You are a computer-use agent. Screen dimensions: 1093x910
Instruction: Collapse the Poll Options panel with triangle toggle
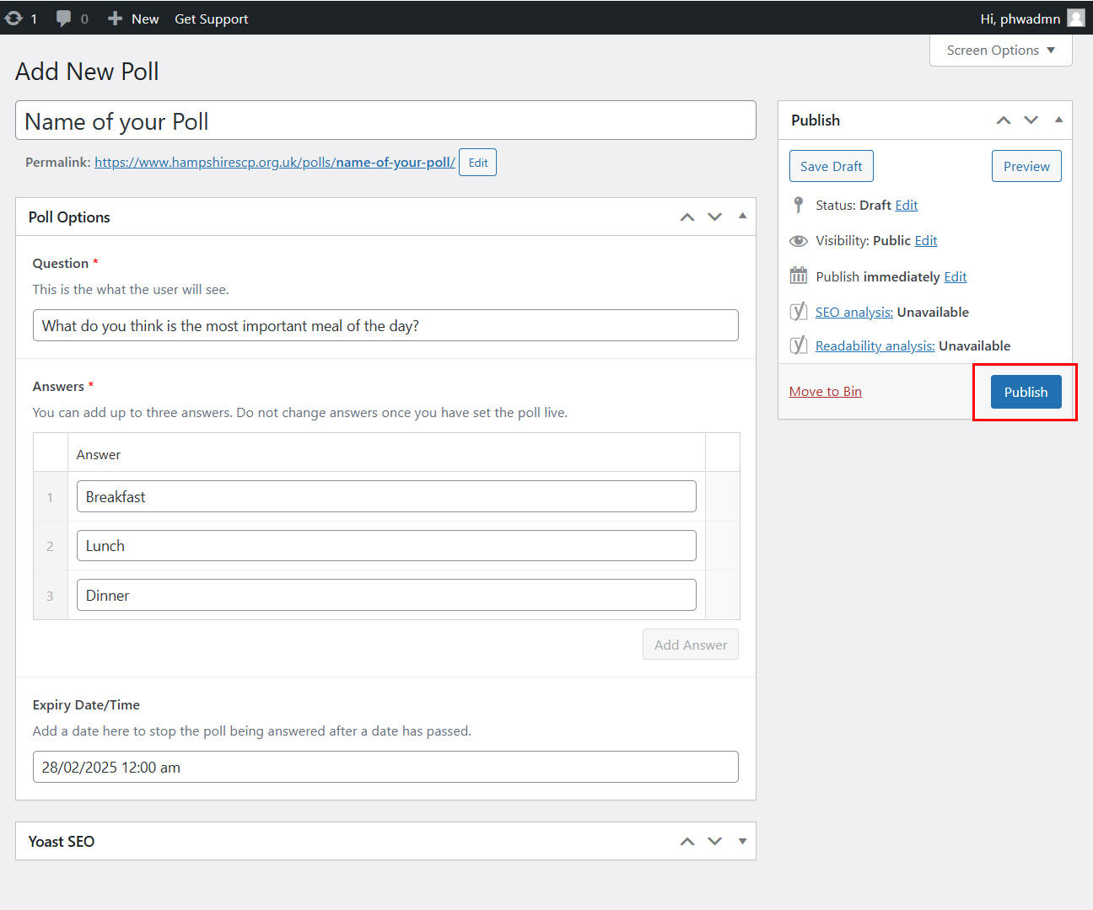742,216
